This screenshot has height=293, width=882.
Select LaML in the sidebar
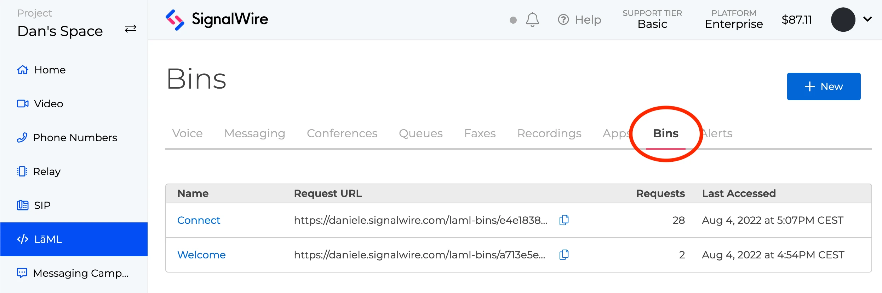click(x=74, y=239)
